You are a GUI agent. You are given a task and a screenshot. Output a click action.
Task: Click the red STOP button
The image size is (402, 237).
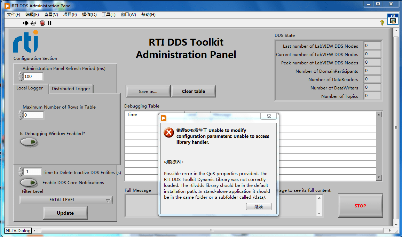tap(361, 206)
